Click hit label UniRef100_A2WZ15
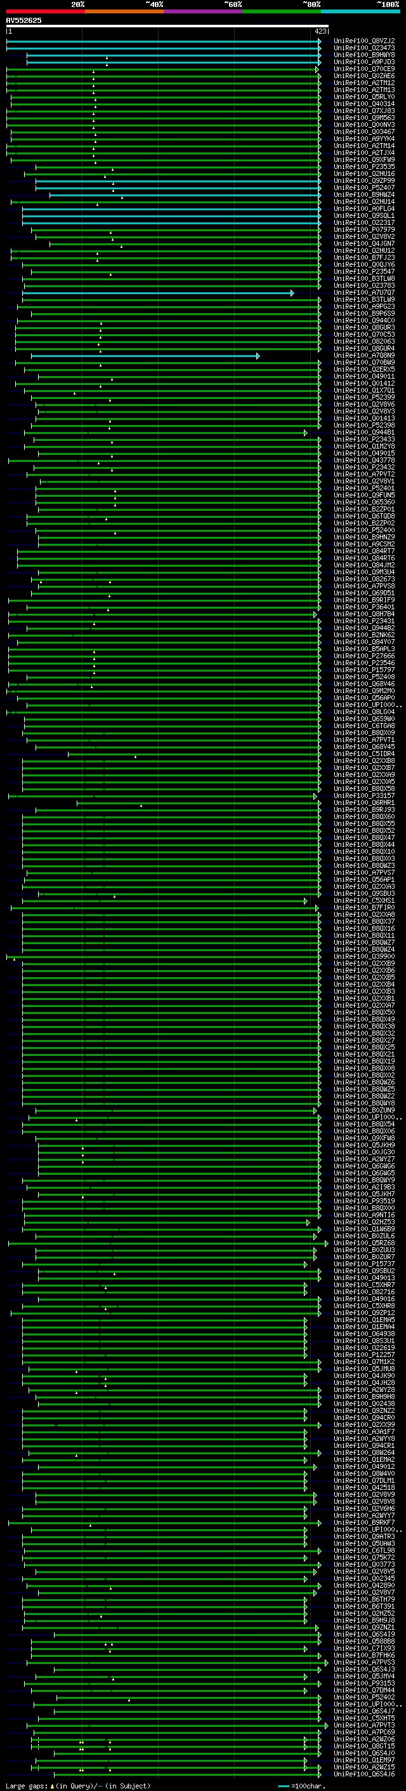This screenshot has height=1791, width=406. [x=363, y=1767]
